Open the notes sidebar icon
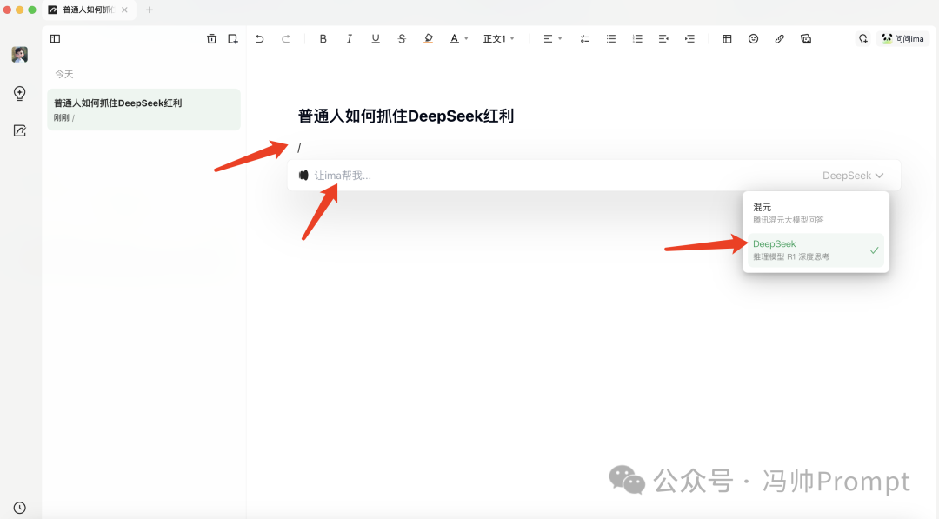The height and width of the screenshot is (519, 939). pos(20,130)
